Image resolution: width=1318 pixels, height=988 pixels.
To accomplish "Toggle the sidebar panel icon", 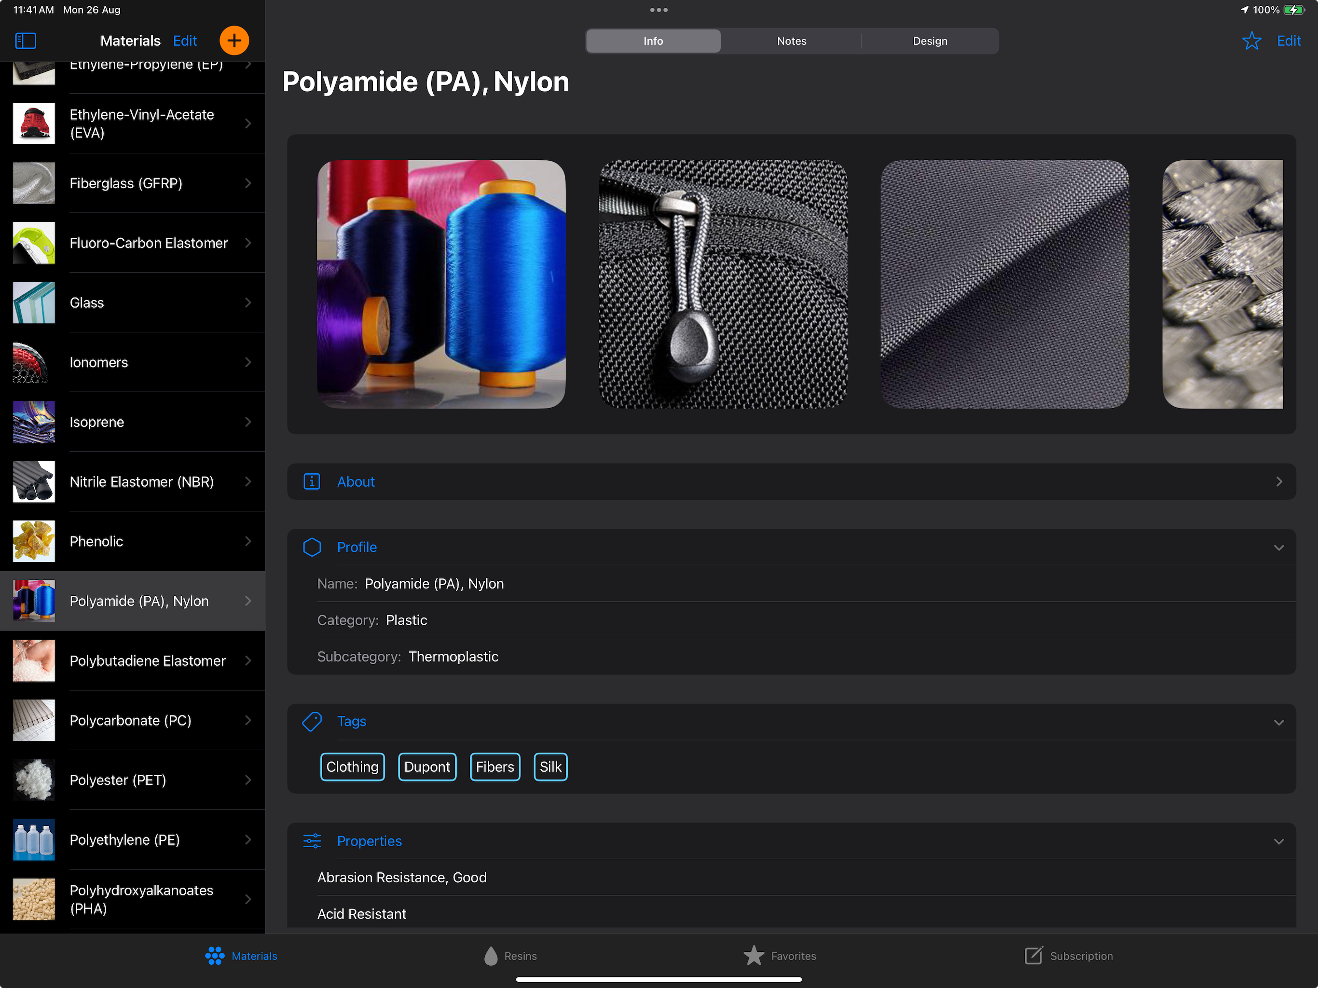I will point(26,41).
